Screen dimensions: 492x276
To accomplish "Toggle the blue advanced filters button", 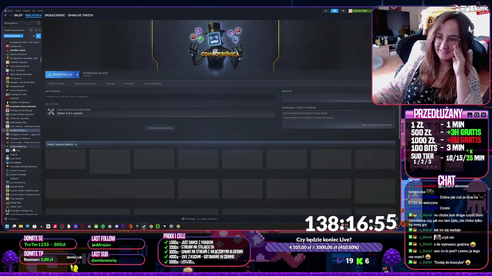I will (38, 36).
